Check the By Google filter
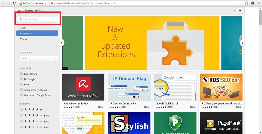The image size is (262, 134). [x=22, y=79]
